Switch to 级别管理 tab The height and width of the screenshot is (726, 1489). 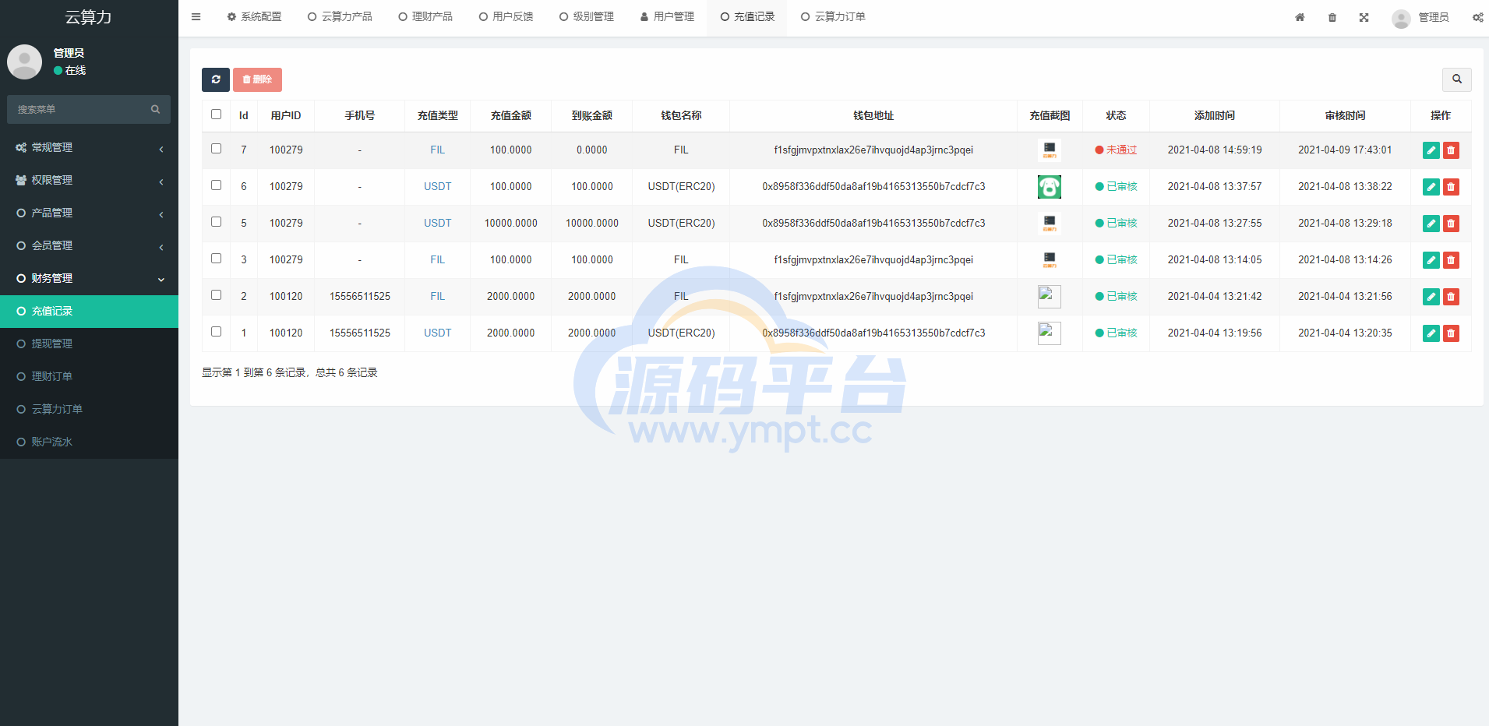pos(587,17)
